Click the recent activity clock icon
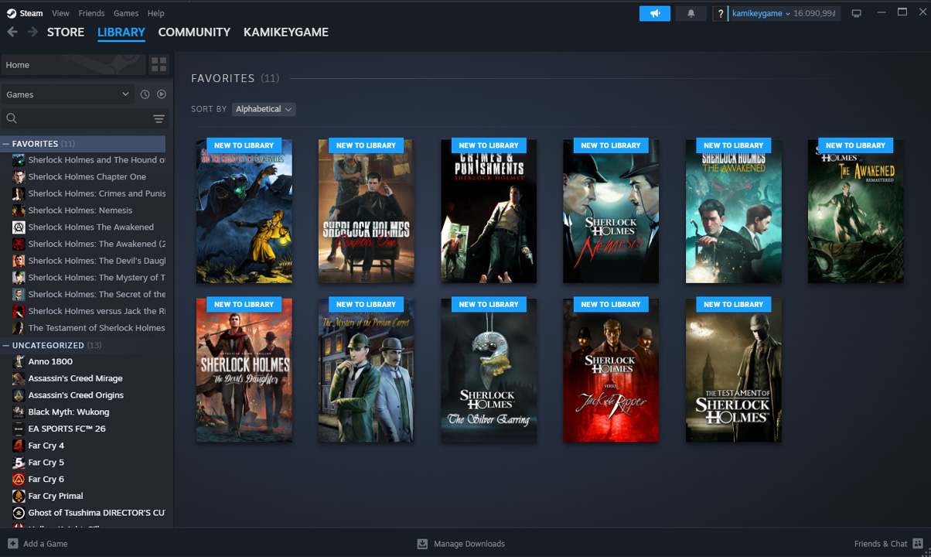Screen dimensions: 931x557 (x=145, y=94)
